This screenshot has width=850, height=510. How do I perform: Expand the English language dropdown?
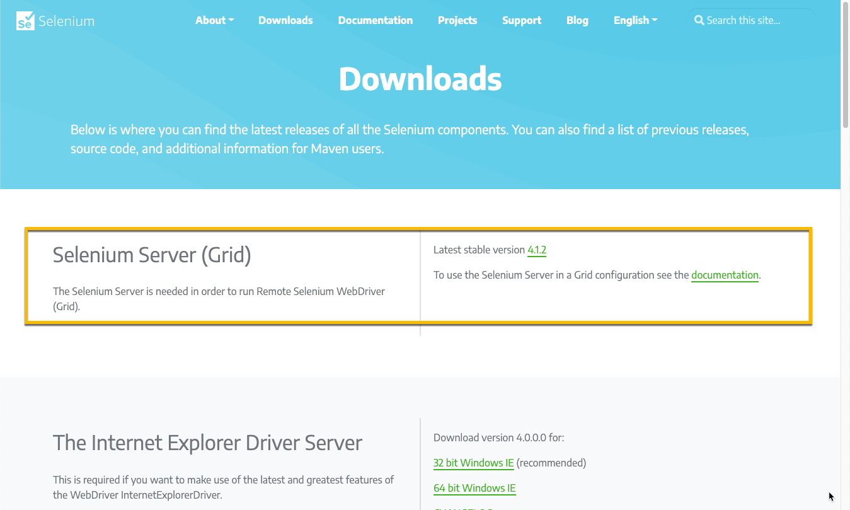pyautogui.click(x=636, y=20)
